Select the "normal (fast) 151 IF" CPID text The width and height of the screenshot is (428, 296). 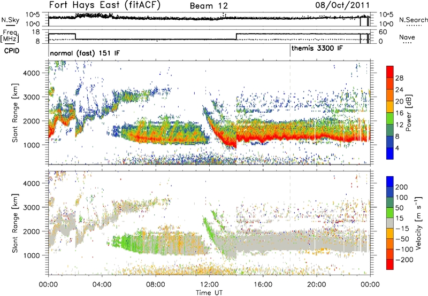click(x=85, y=53)
